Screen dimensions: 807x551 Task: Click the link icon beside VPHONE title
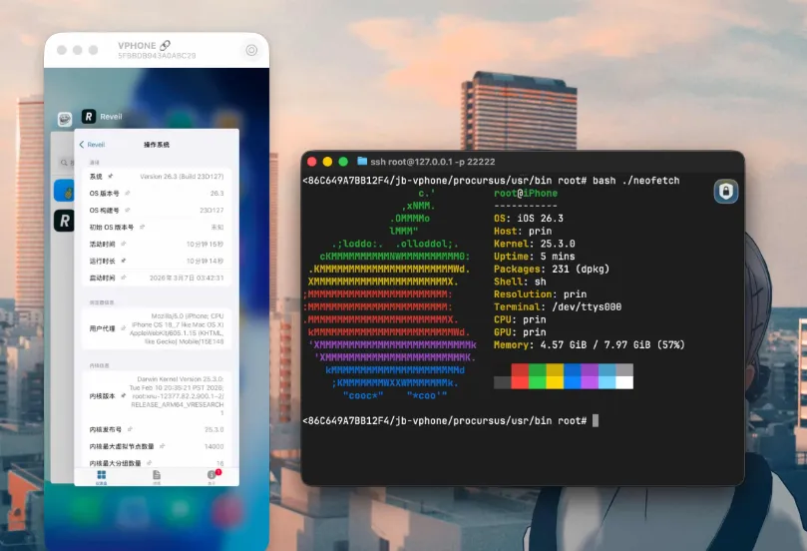pyautogui.click(x=165, y=45)
